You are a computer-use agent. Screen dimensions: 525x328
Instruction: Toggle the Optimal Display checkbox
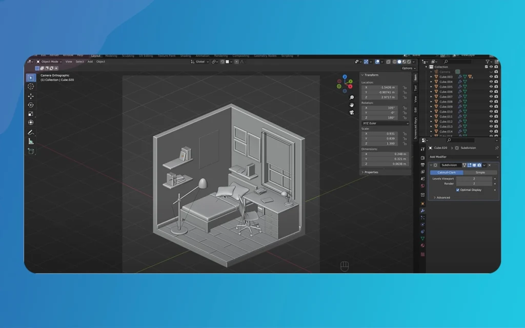click(458, 190)
